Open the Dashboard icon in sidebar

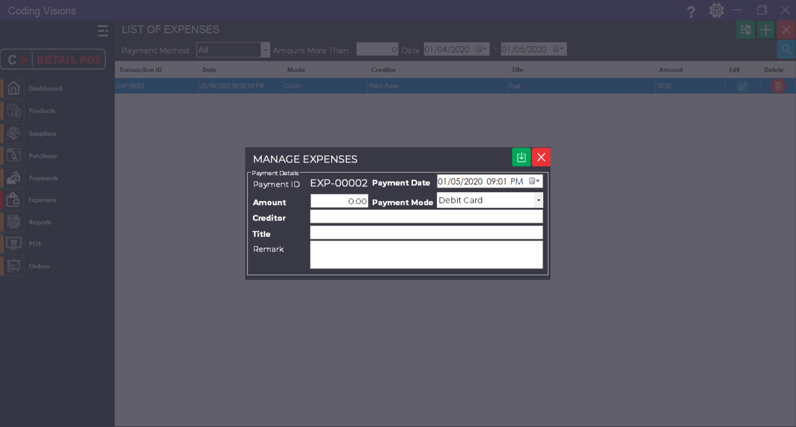(x=13, y=88)
